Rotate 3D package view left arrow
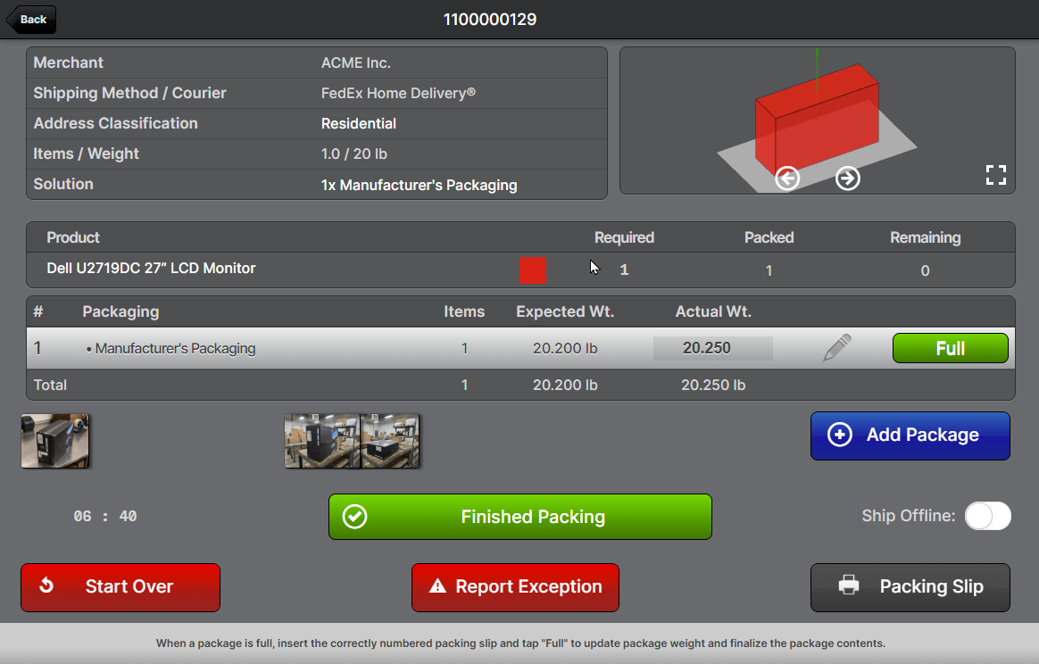This screenshot has height=664, width=1039. [x=787, y=178]
